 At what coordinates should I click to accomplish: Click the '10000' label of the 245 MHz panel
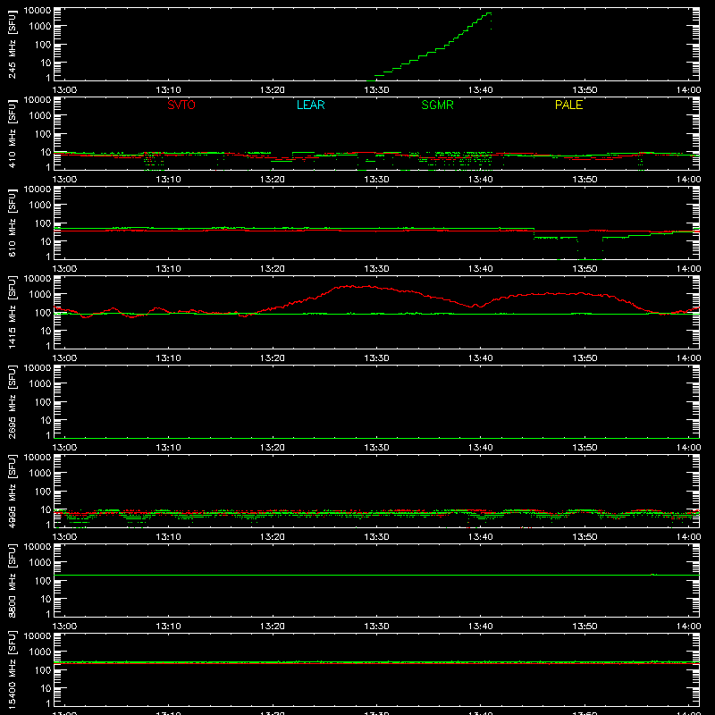(x=38, y=11)
